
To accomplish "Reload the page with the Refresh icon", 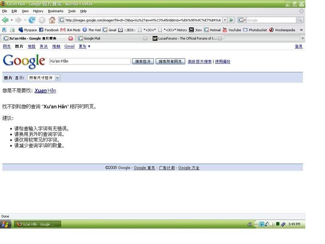I will click(32, 20).
